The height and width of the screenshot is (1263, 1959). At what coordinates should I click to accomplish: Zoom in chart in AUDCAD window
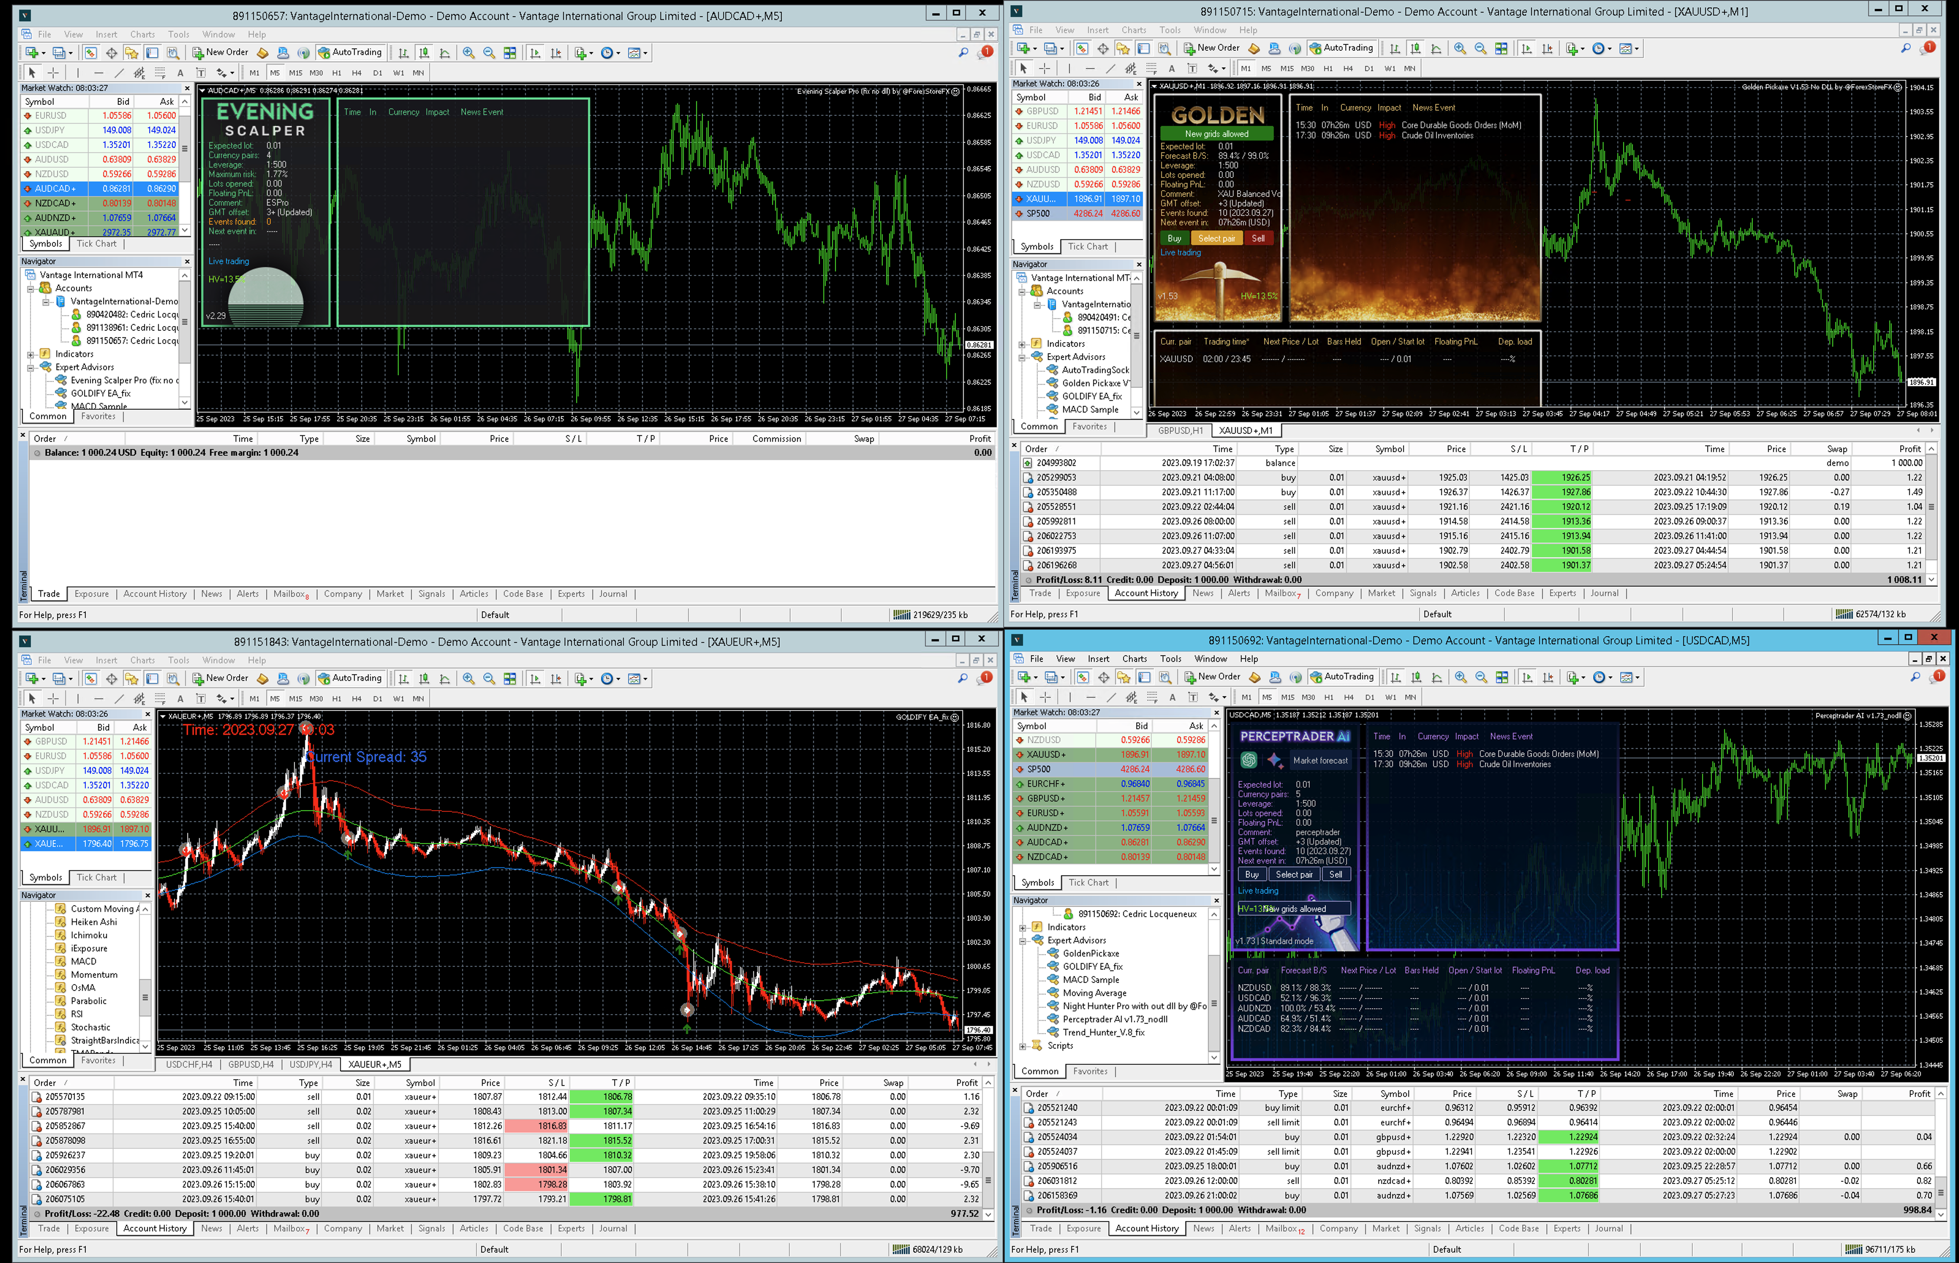[468, 53]
